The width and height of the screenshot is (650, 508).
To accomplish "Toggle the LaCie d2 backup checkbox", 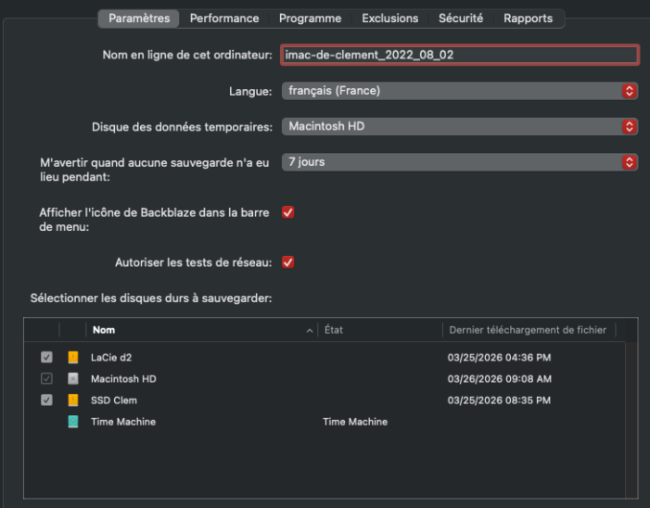I will click(46, 357).
